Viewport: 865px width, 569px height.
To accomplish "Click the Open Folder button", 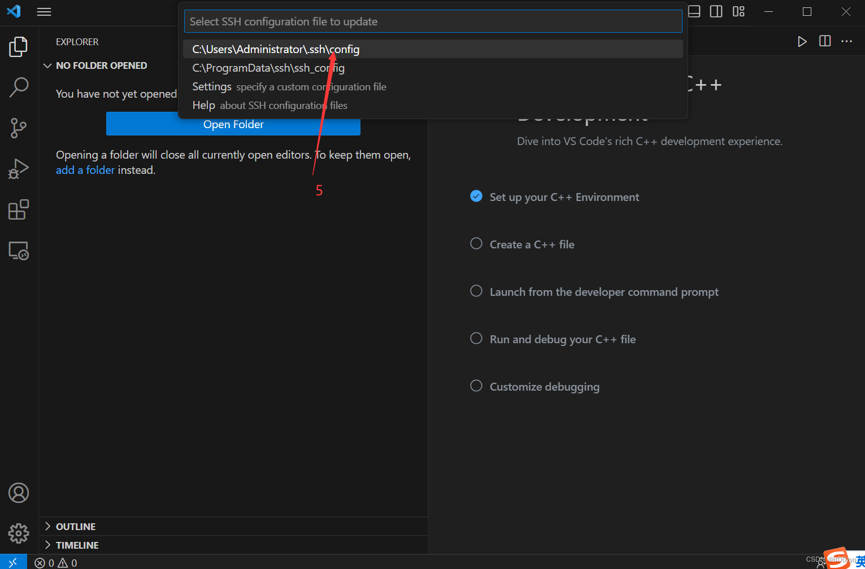I will click(233, 124).
